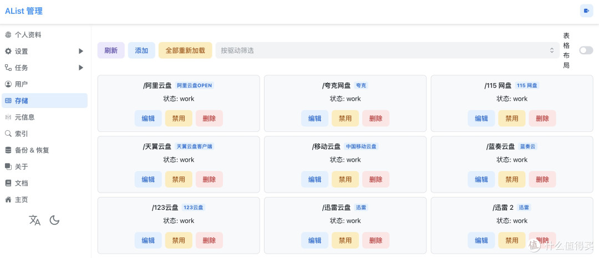Delete the /夸克网盘 storage

coord(376,118)
